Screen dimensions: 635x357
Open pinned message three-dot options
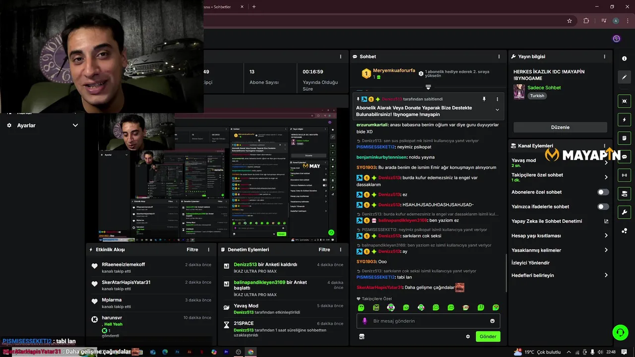[x=497, y=99]
